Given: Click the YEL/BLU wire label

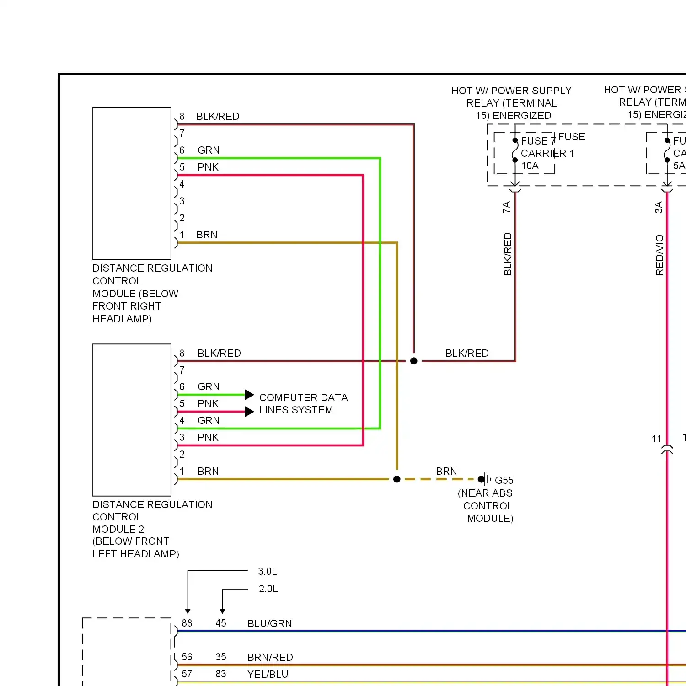Looking at the screenshot, I should [268, 675].
